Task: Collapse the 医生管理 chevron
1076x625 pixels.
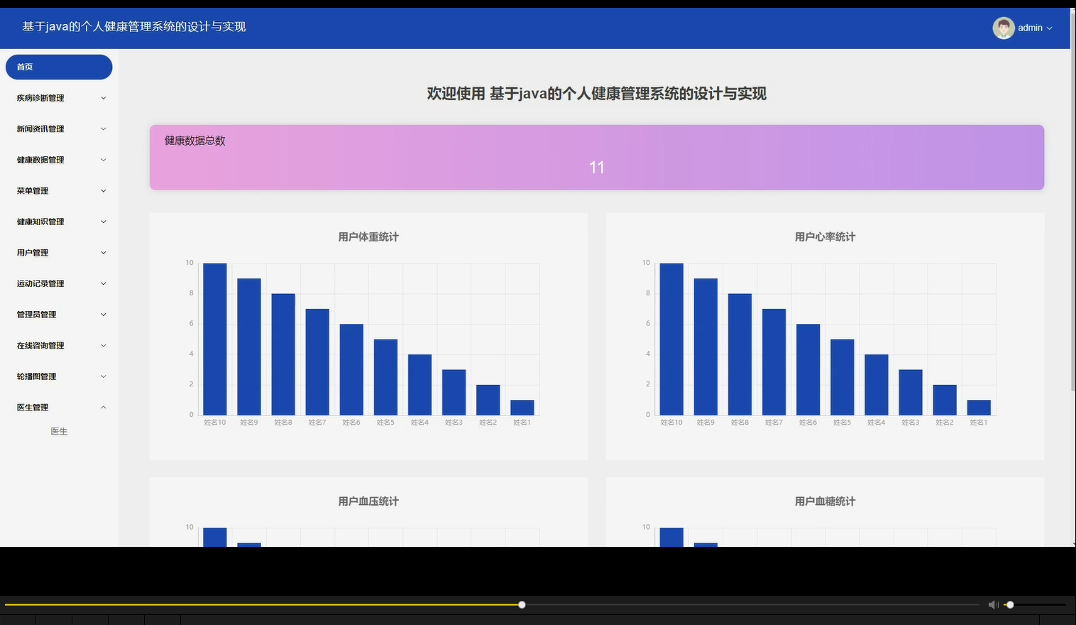Action: click(104, 407)
